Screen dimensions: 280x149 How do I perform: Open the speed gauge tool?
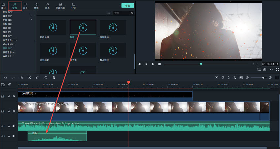(38, 78)
